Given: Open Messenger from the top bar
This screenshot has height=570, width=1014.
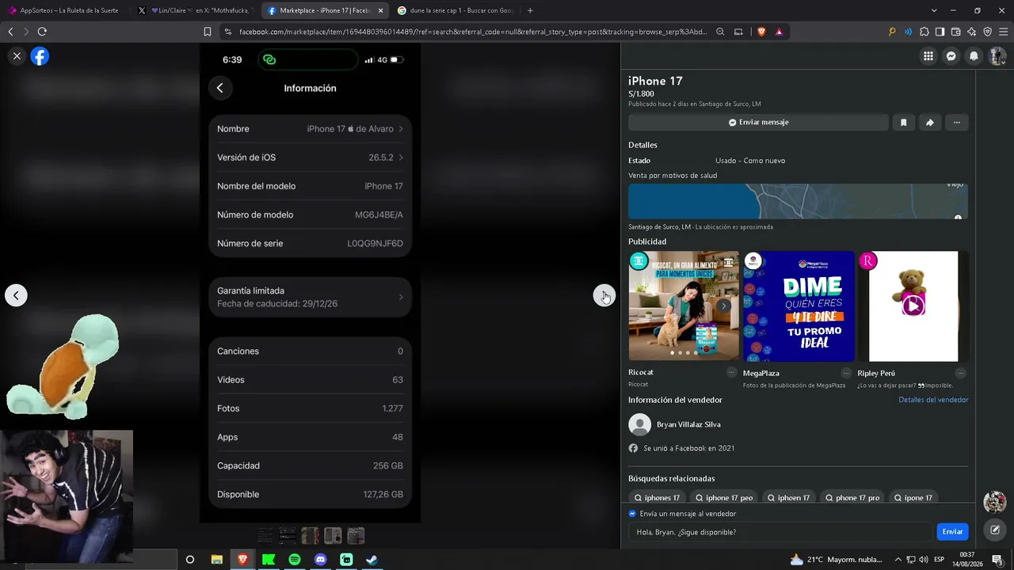Looking at the screenshot, I should [951, 56].
